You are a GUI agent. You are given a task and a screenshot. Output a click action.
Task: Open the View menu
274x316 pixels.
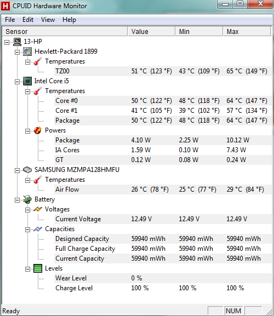[x=48, y=20]
